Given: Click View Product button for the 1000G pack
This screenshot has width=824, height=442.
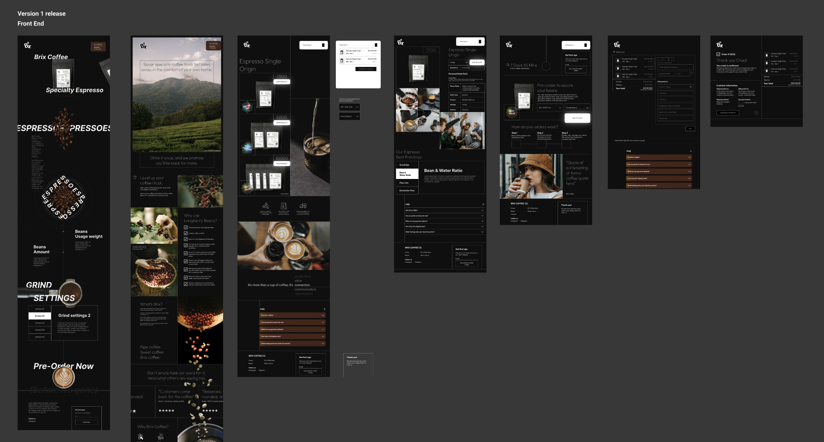Looking at the screenshot, I should 282,163.
